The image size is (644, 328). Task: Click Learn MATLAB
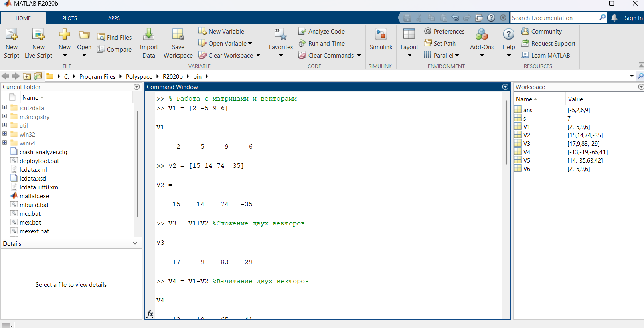point(546,55)
